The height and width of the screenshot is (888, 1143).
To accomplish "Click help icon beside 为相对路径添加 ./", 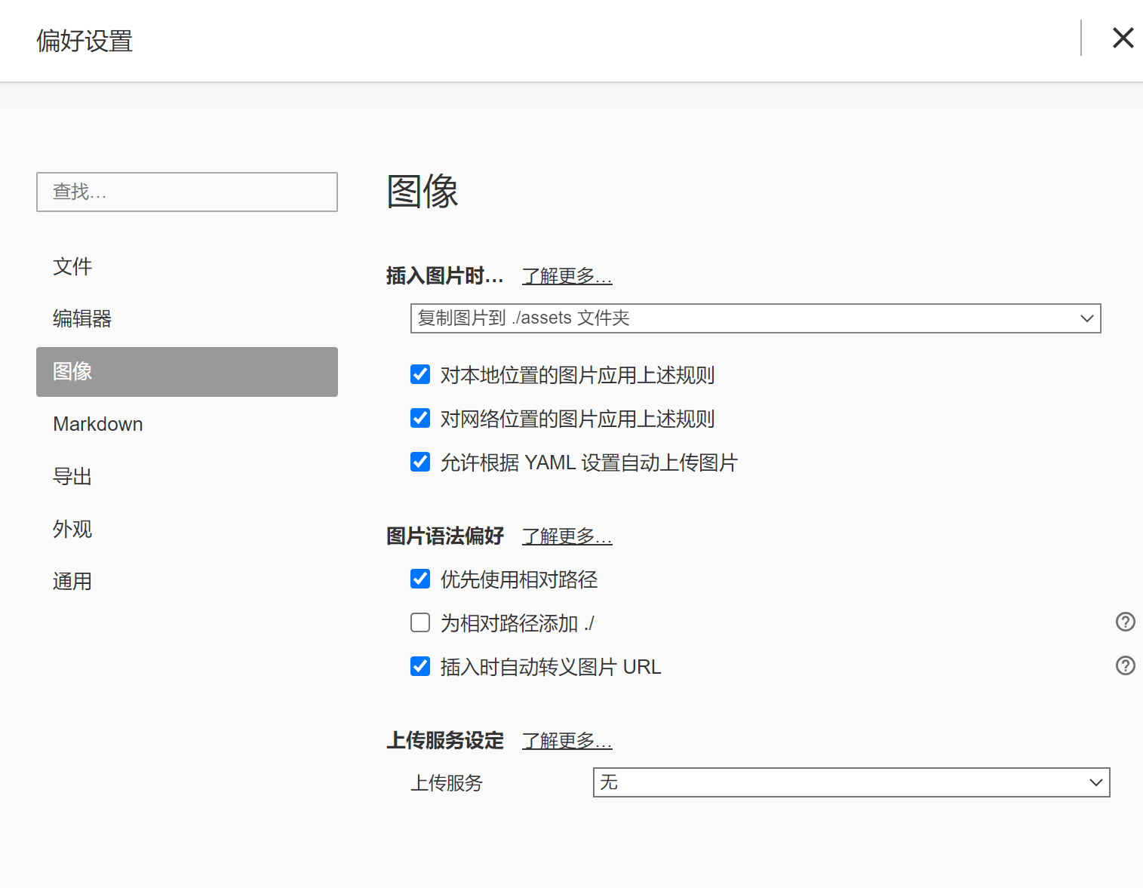I will coord(1125,622).
